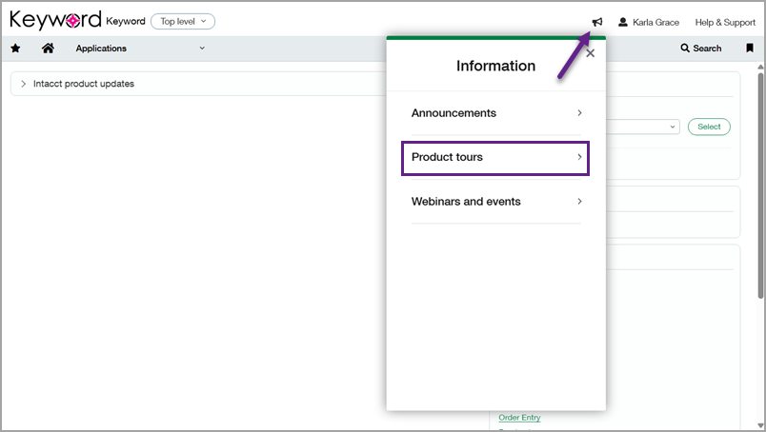
Task: Click the Karla Grace user profile icon
Action: [623, 22]
